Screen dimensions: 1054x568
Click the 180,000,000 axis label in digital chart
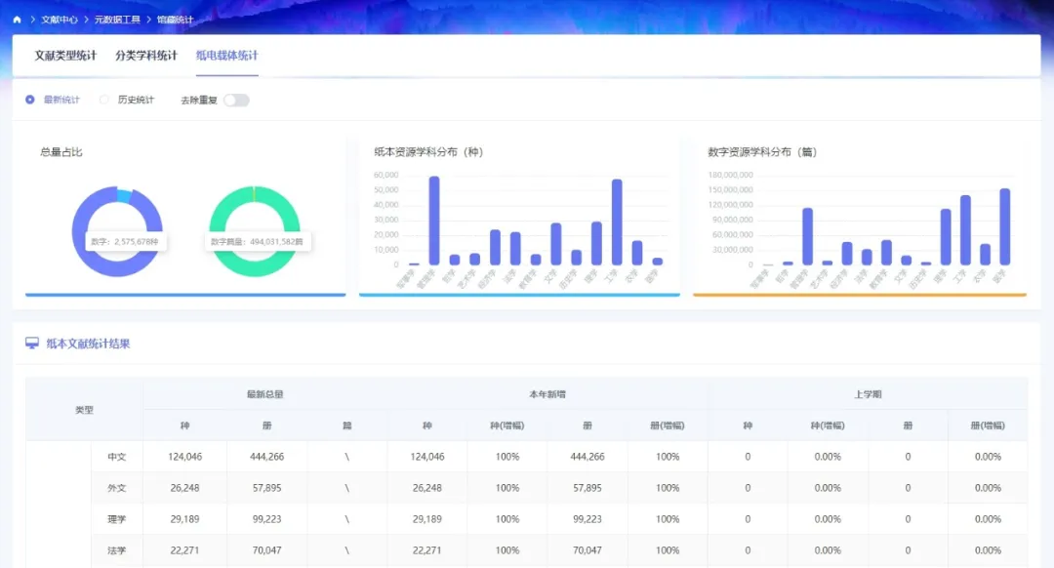tap(730, 175)
